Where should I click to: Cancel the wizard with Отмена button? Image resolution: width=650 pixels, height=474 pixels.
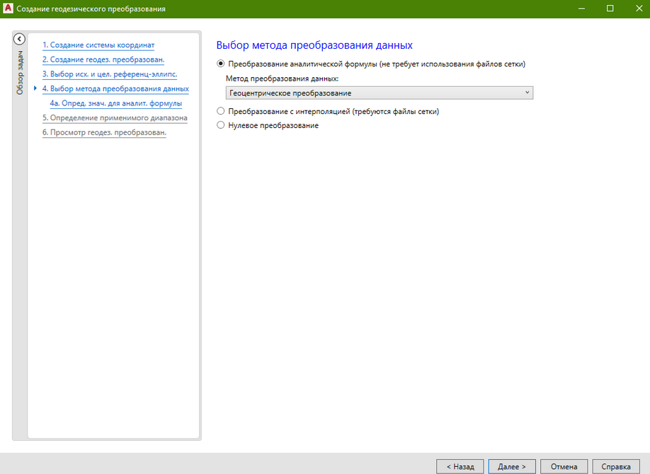(564, 466)
